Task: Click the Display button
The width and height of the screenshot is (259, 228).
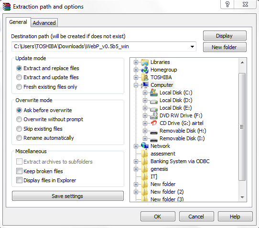Action: [x=225, y=36]
